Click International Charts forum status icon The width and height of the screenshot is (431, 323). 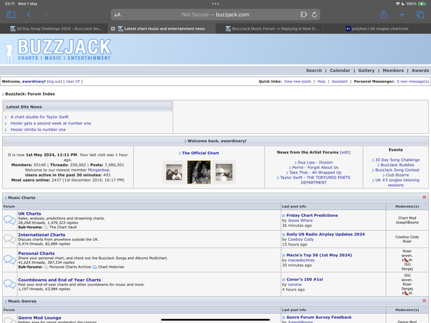point(9,239)
